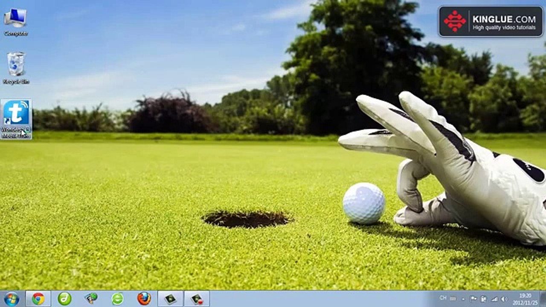This screenshot has height=307, width=546.
Task: Open the Windows Start menu
Action: click(x=12, y=298)
